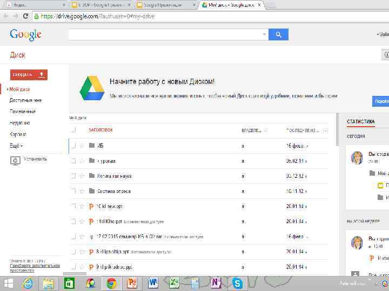This screenshot has width=389, height=291.
Task: Click the vertical scrollbar of file list
Action: (x=337, y=129)
